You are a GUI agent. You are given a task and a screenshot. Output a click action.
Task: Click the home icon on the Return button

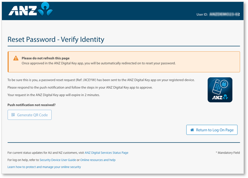[x=192, y=130]
